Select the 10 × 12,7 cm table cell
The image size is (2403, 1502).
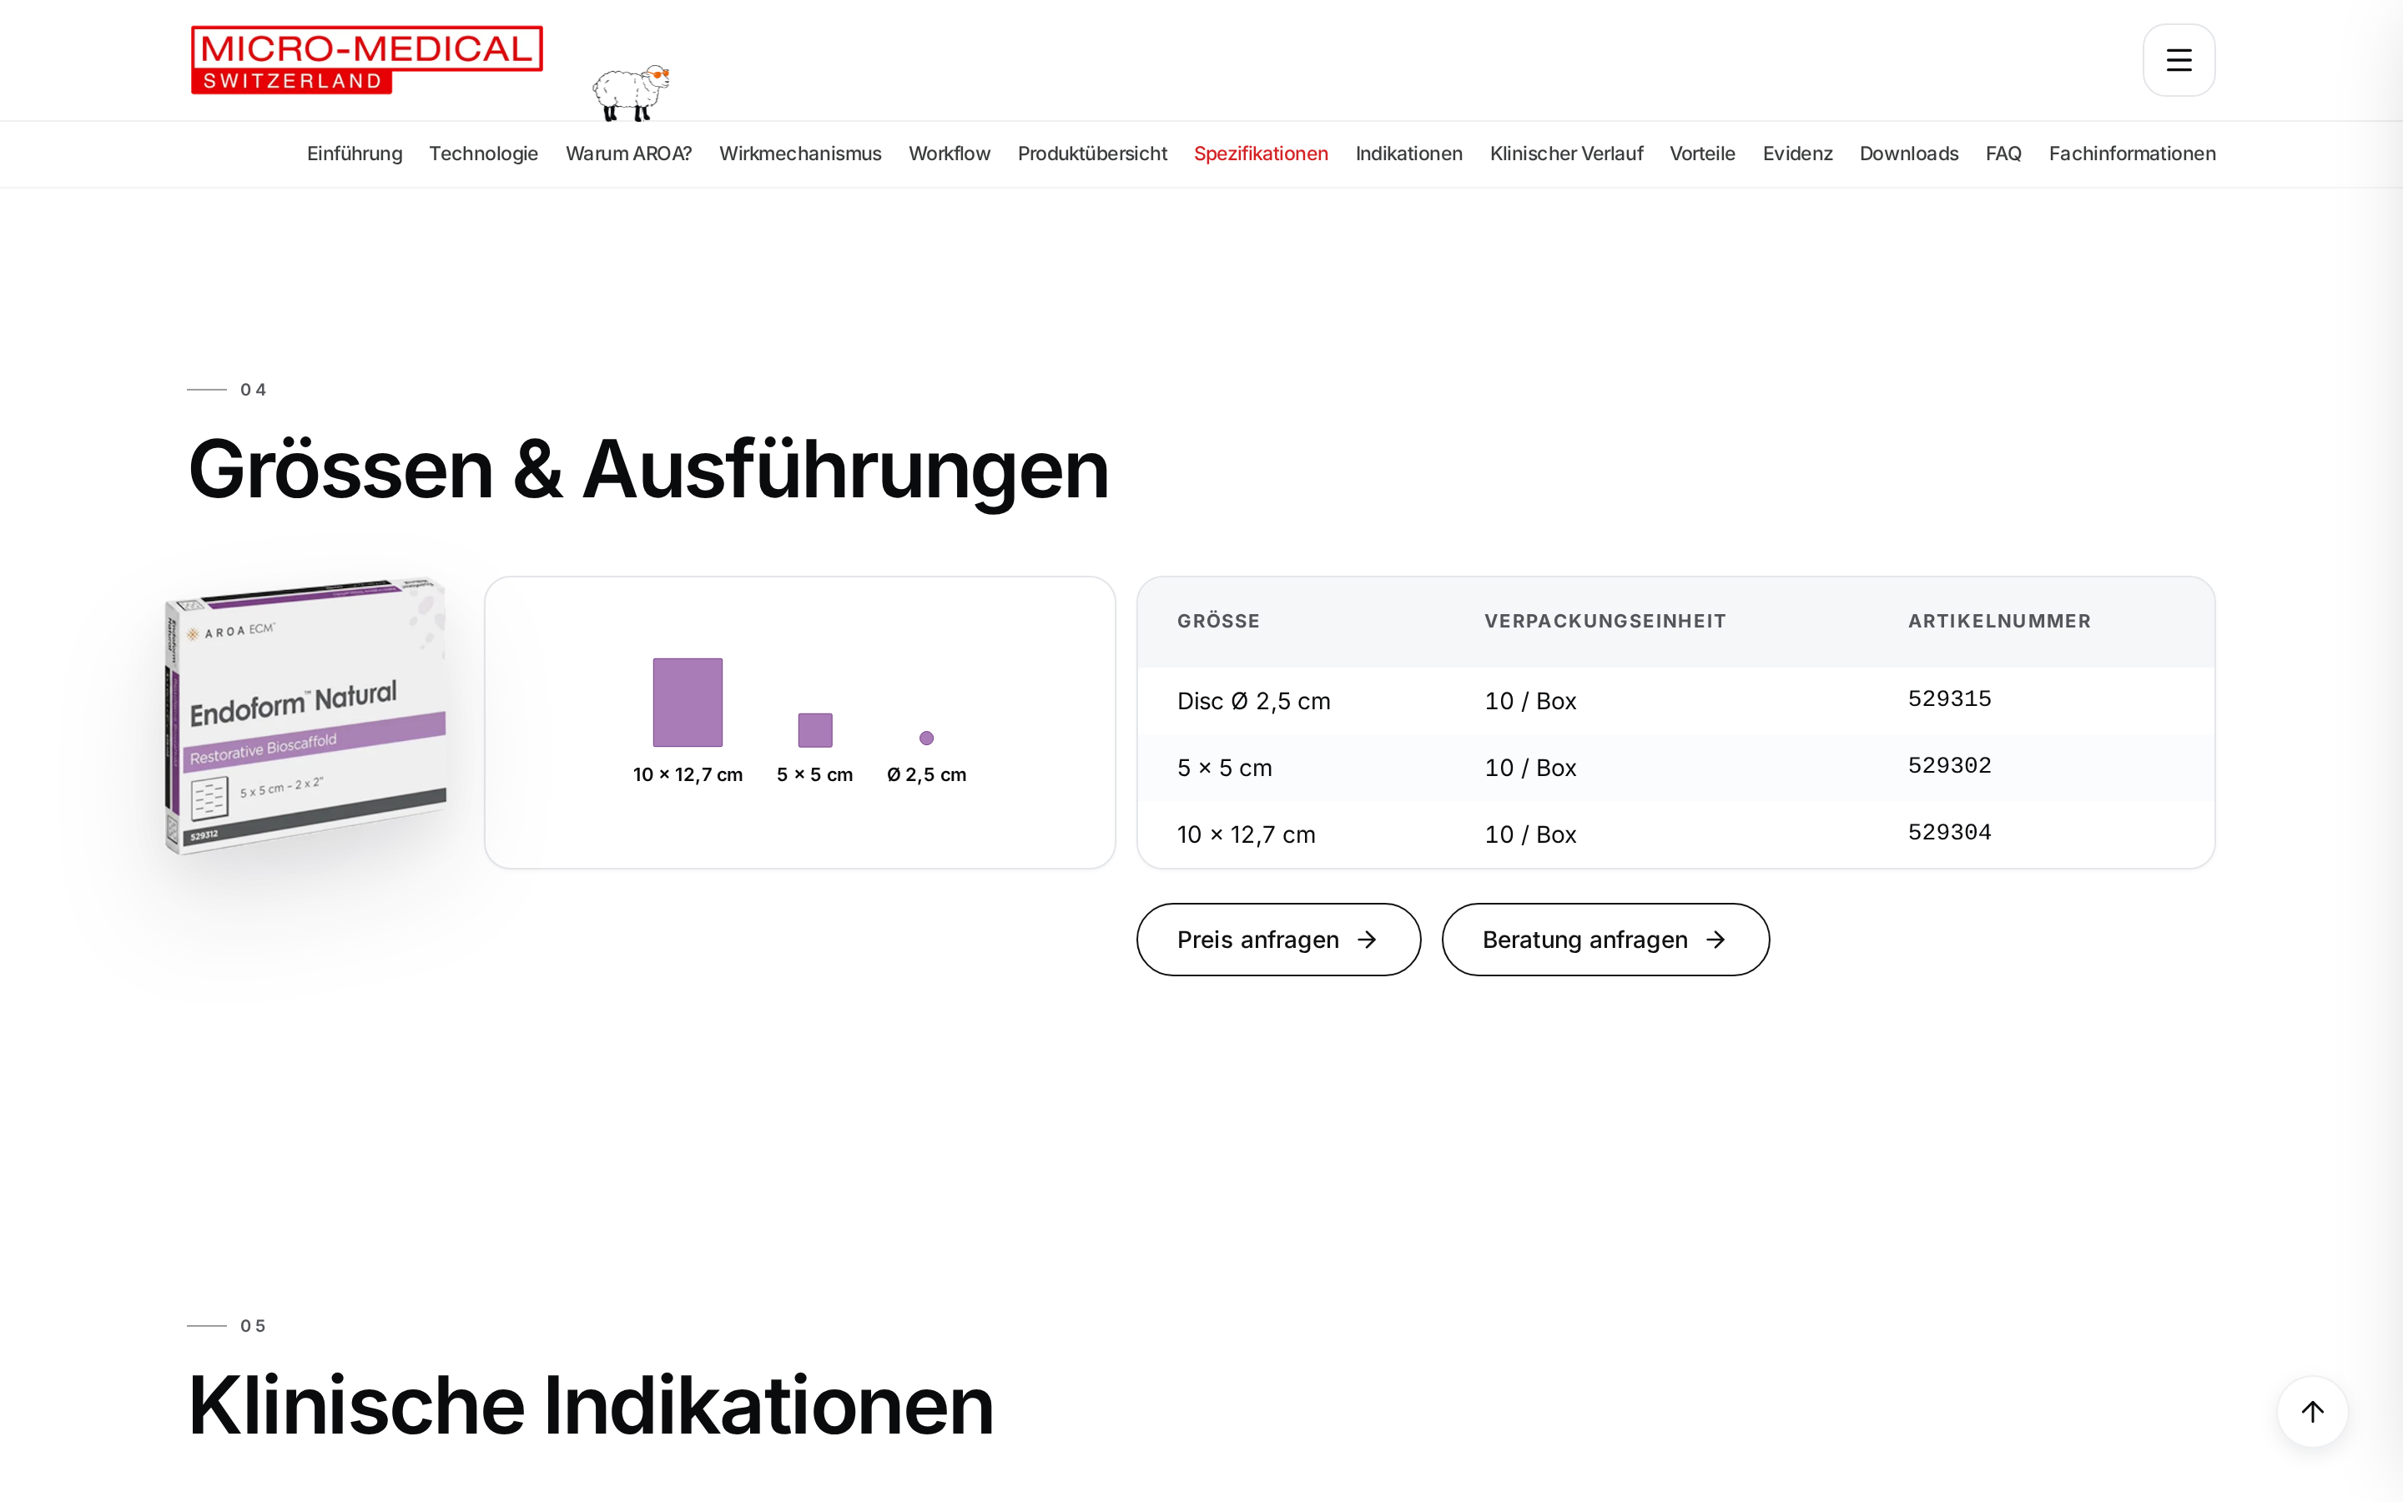[1247, 834]
